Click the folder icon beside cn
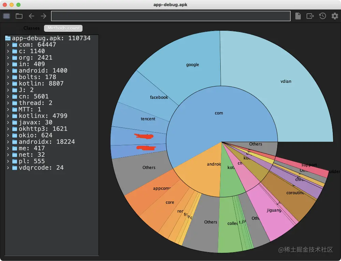 click(x=15, y=96)
